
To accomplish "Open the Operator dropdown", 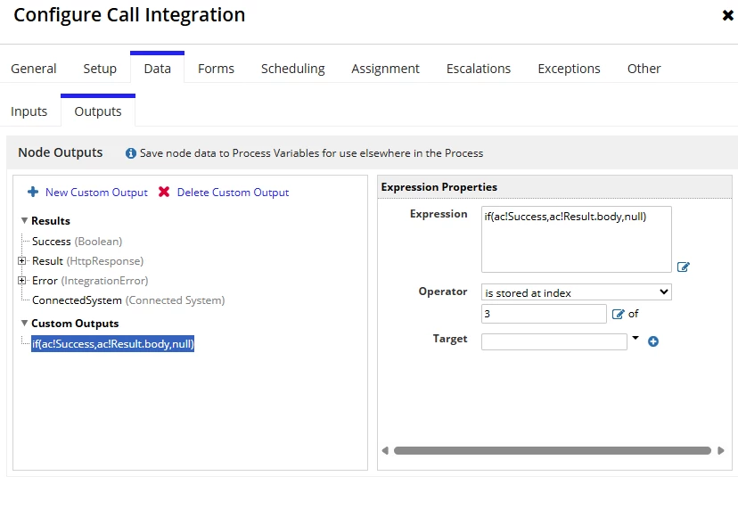I will [576, 292].
